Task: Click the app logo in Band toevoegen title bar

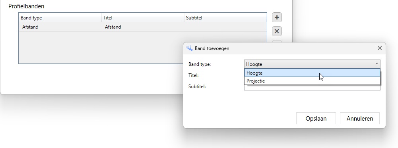Action: [189, 48]
